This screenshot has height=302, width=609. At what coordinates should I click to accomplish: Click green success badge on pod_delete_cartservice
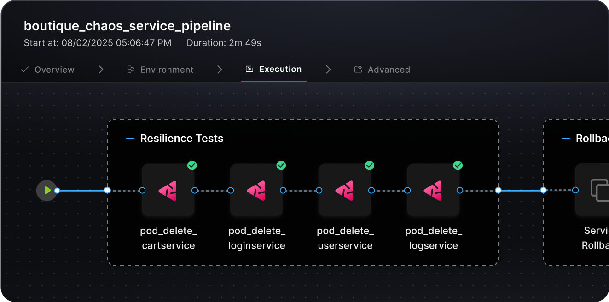pos(192,165)
